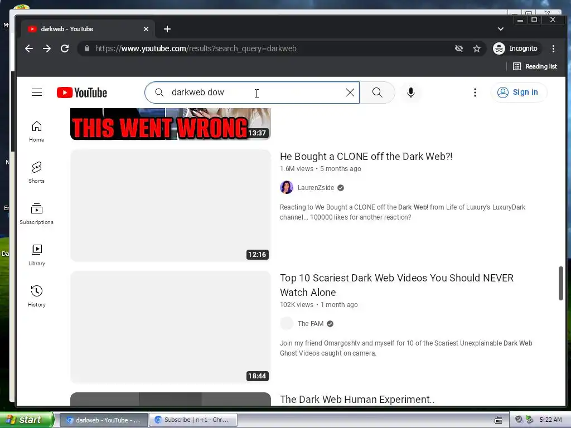Open the Reading list

(x=535, y=66)
